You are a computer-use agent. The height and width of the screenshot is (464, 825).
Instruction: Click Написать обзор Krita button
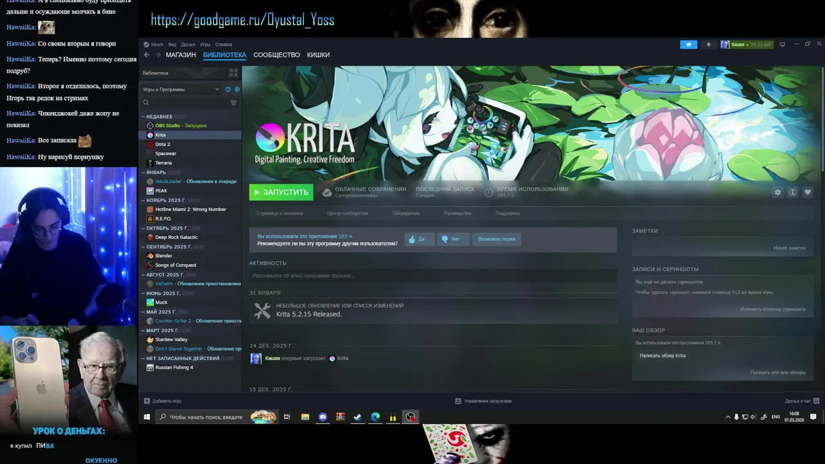663,356
